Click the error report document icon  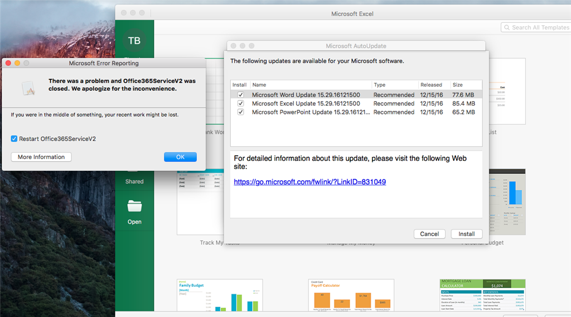point(28,88)
